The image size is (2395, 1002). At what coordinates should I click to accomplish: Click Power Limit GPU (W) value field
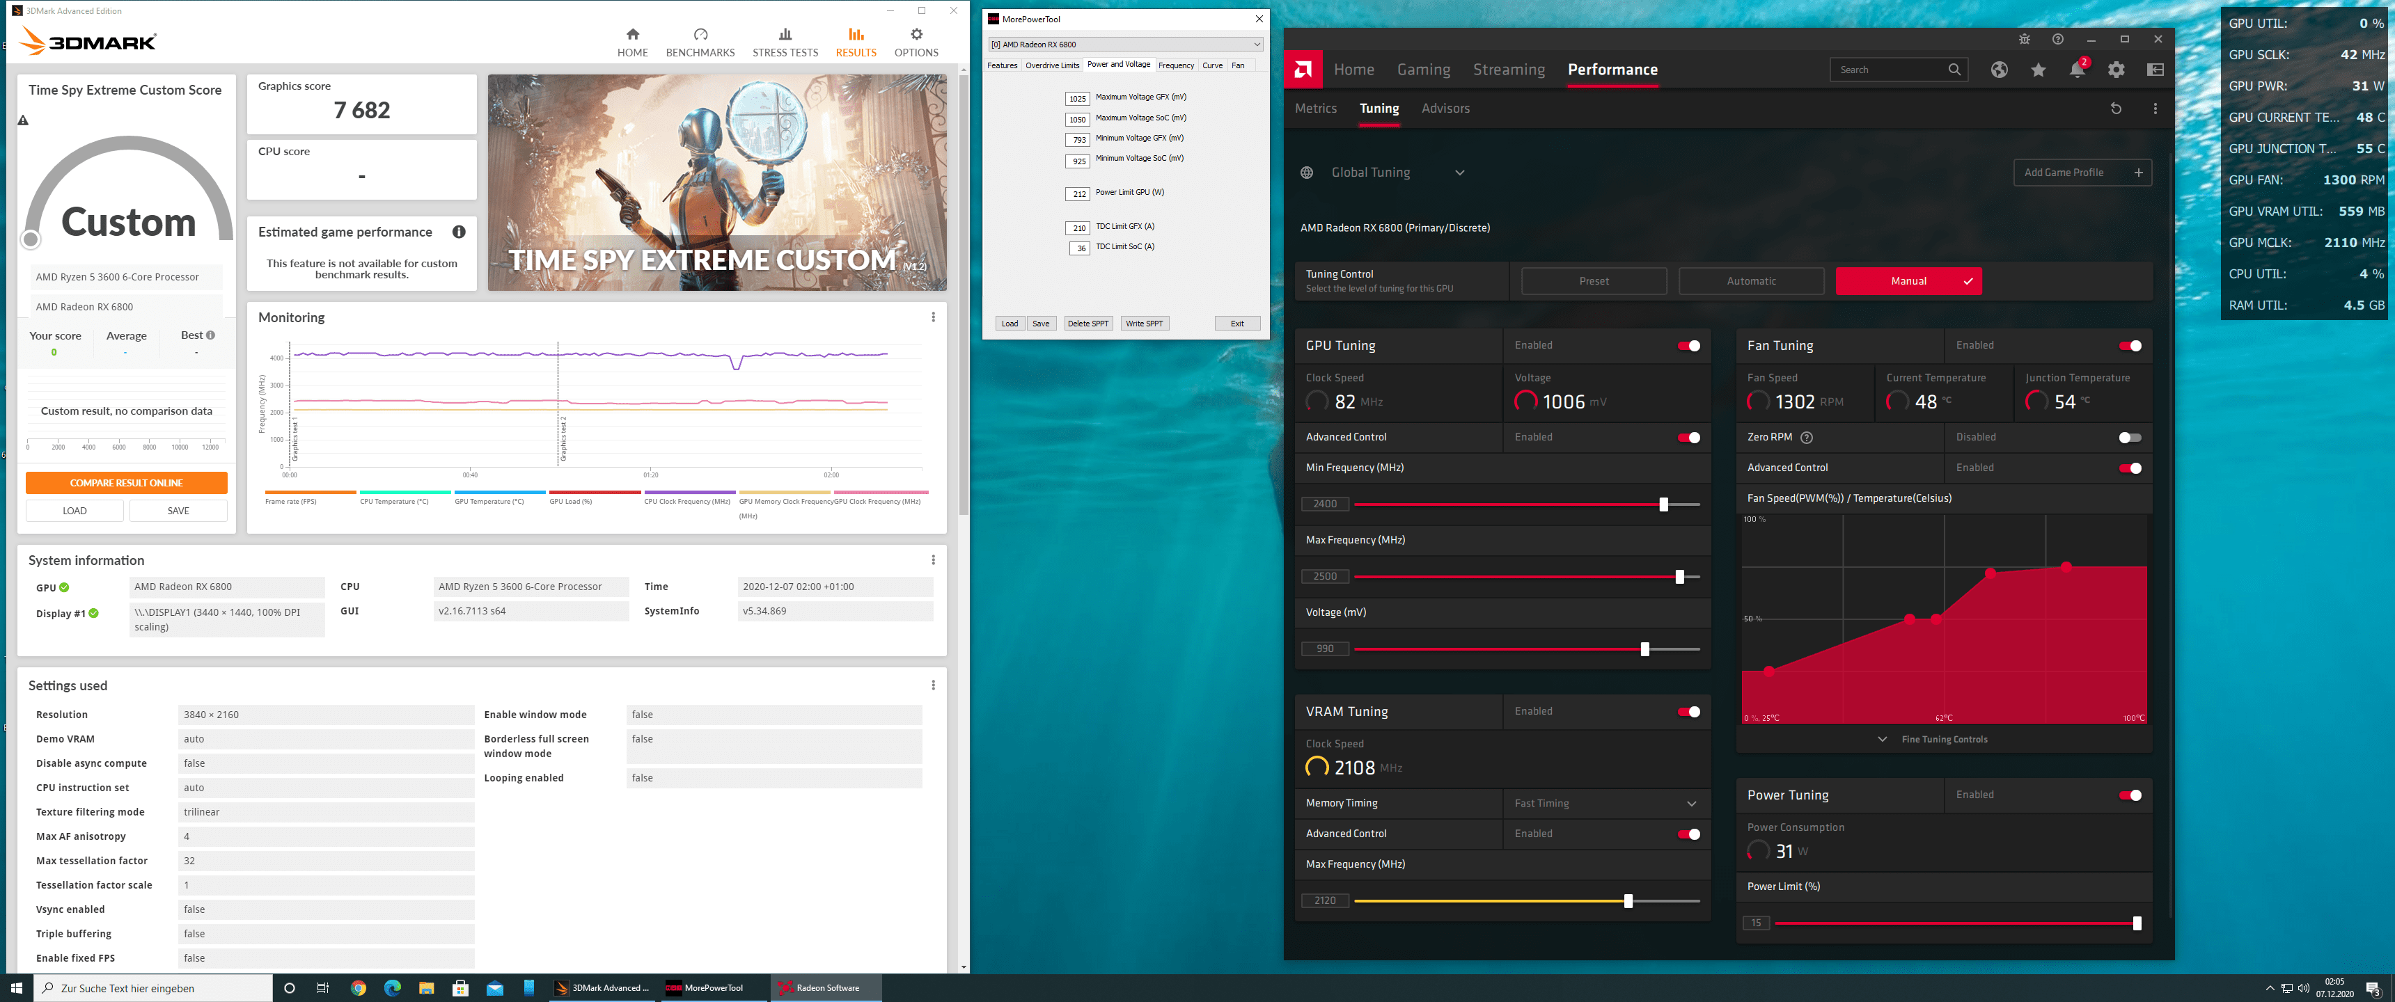pos(1078,194)
